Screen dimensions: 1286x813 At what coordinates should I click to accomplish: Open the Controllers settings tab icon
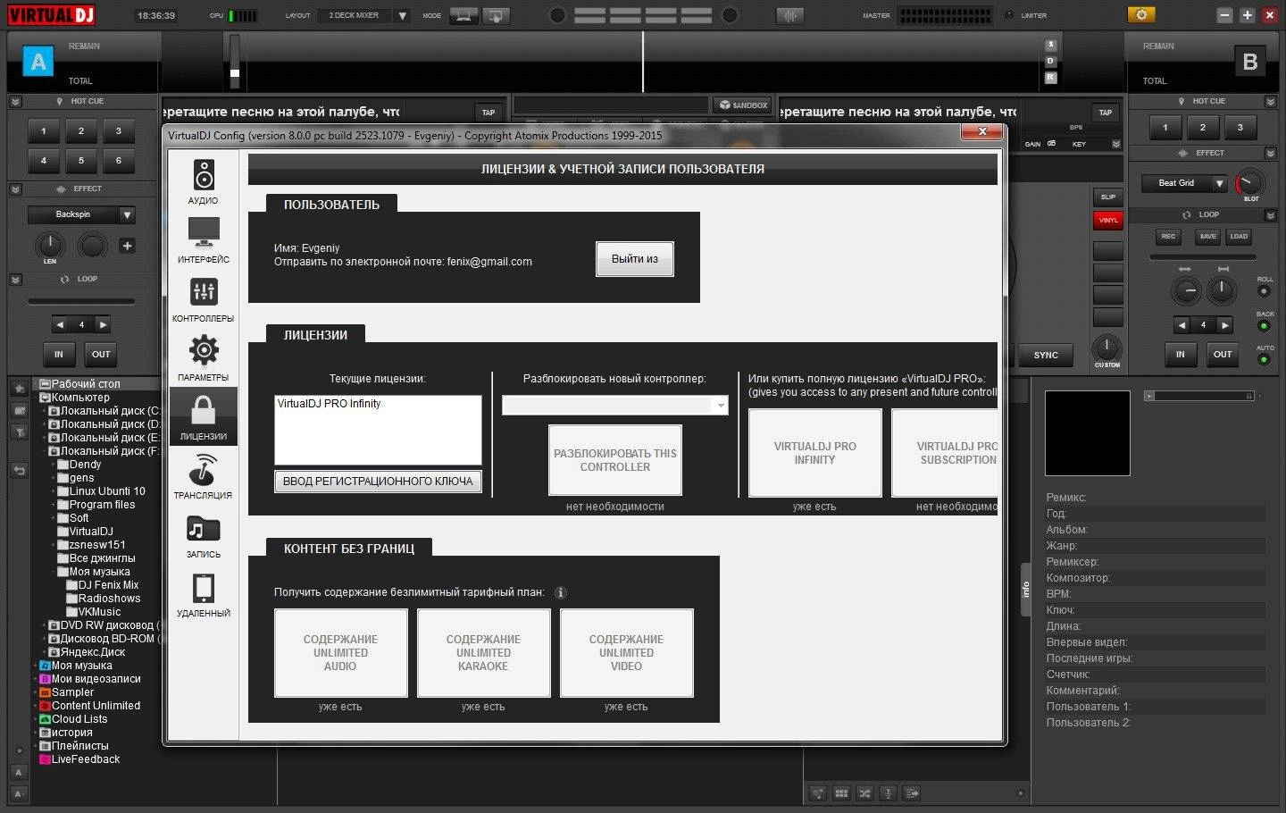tap(204, 292)
